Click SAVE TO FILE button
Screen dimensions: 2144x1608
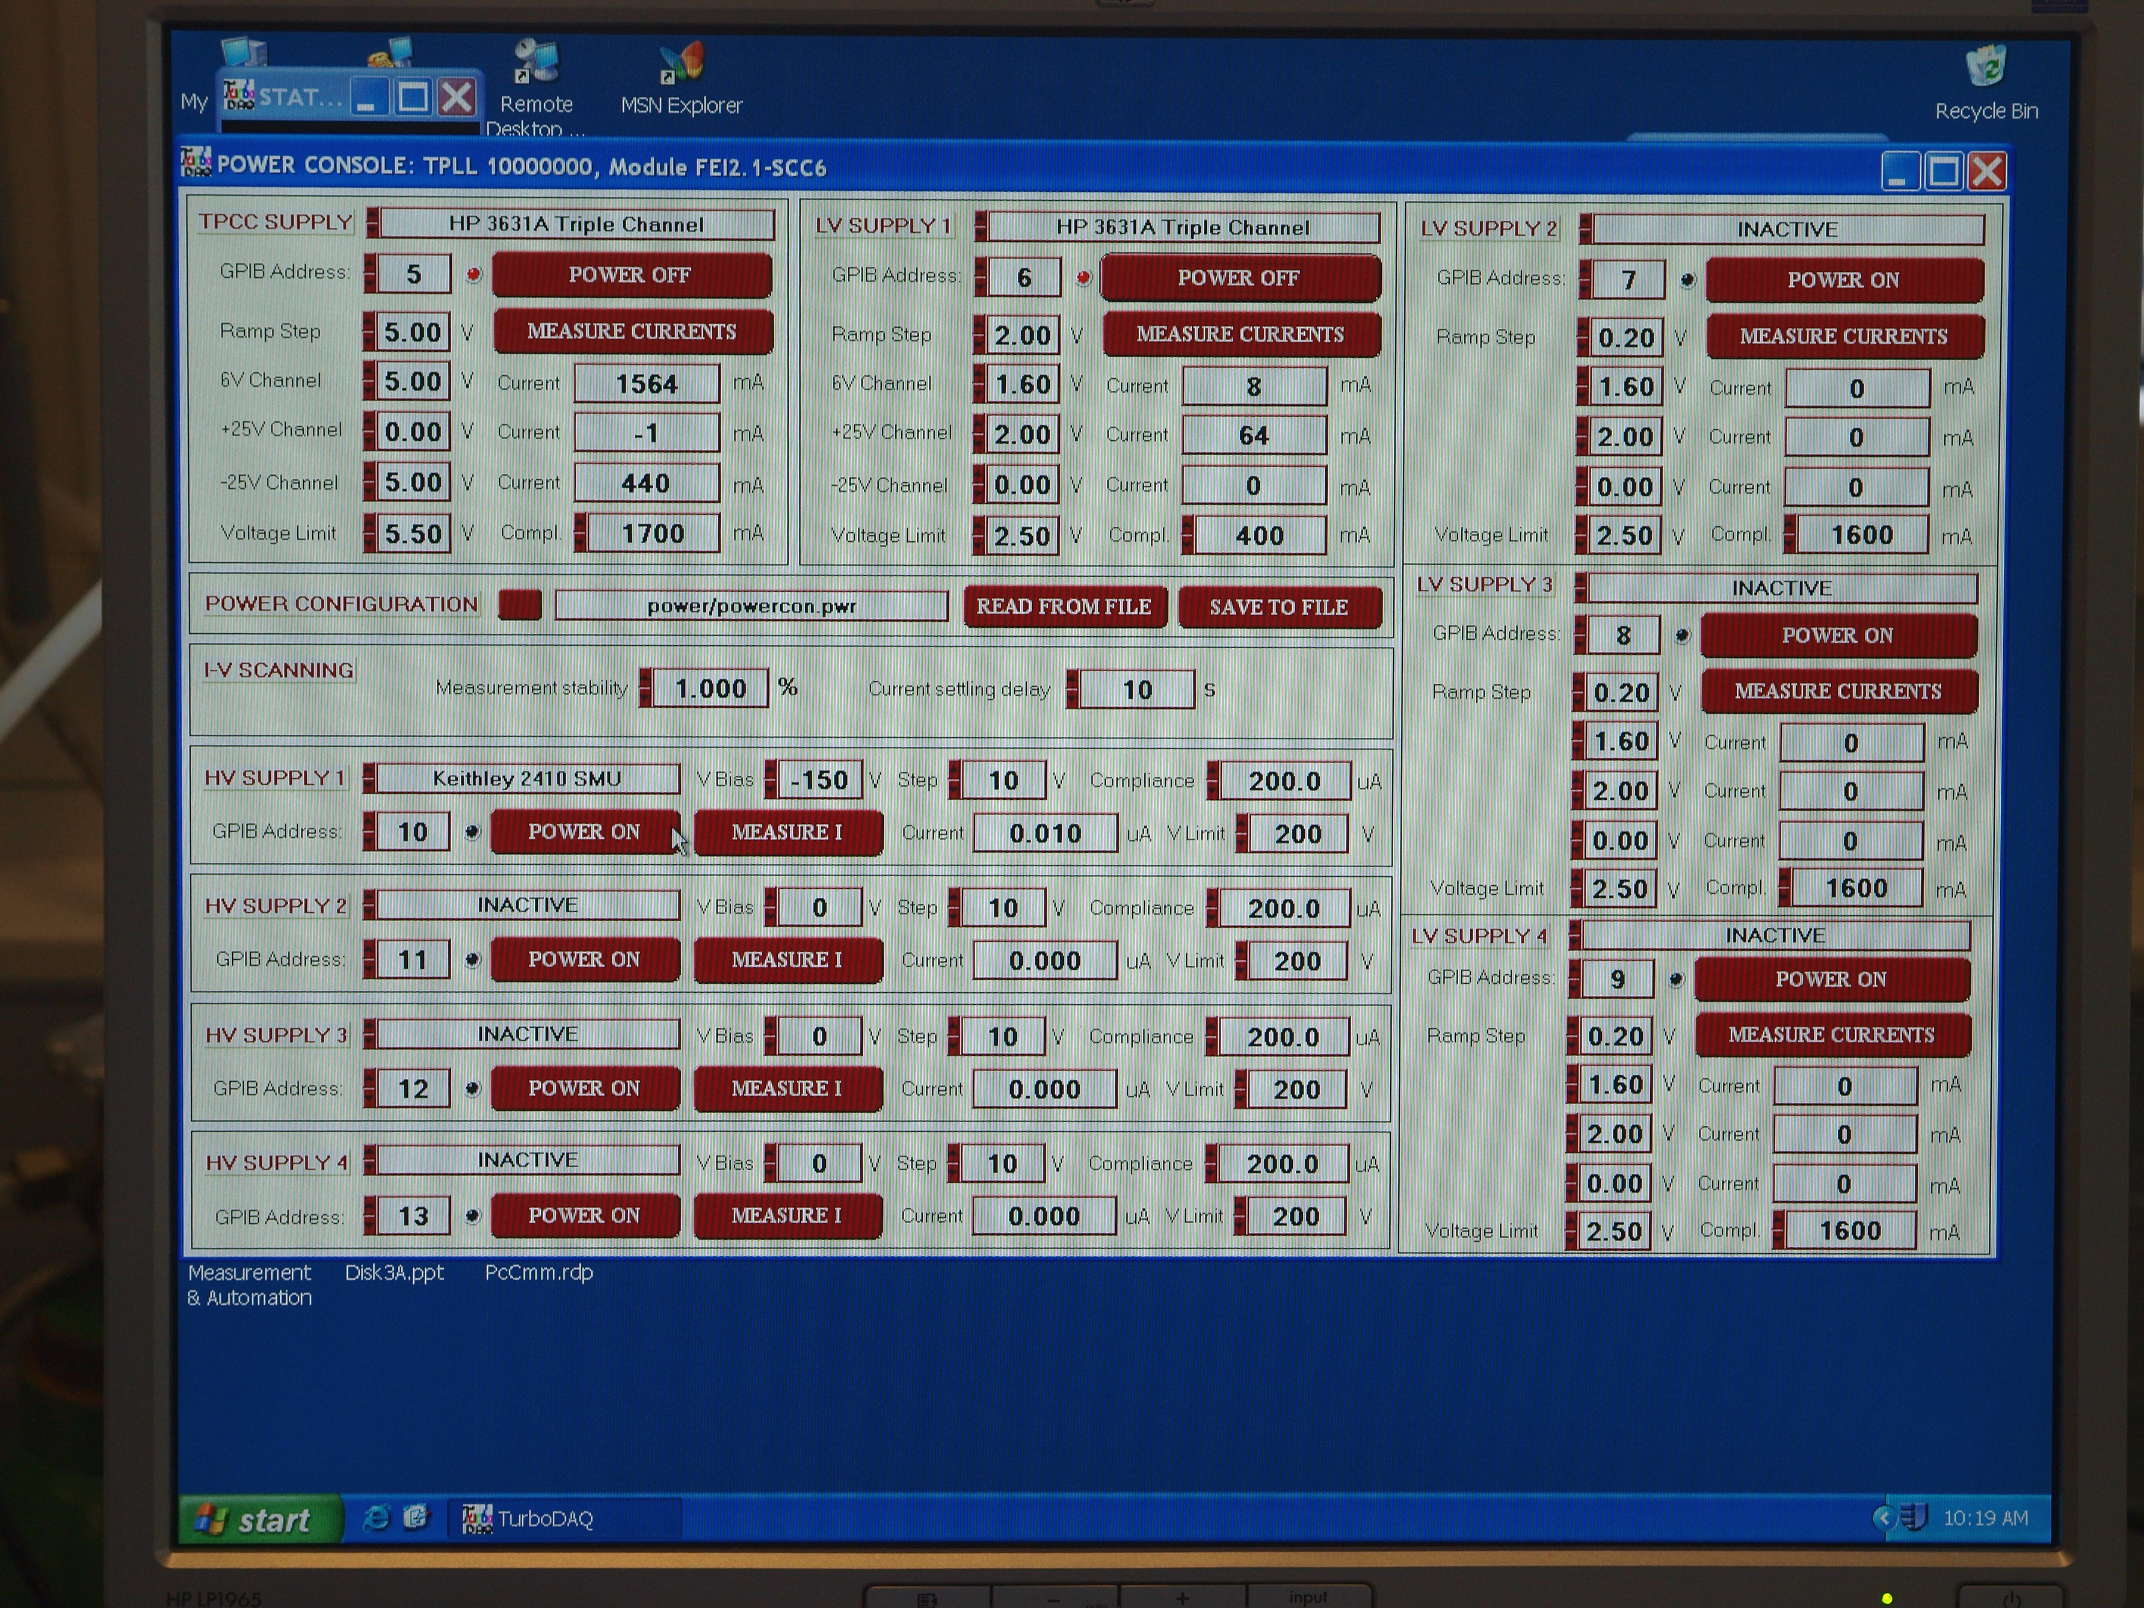pyautogui.click(x=1278, y=607)
